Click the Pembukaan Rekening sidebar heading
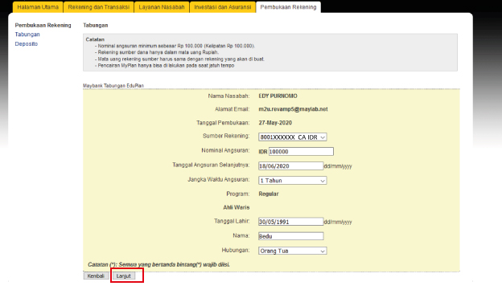 43,25
